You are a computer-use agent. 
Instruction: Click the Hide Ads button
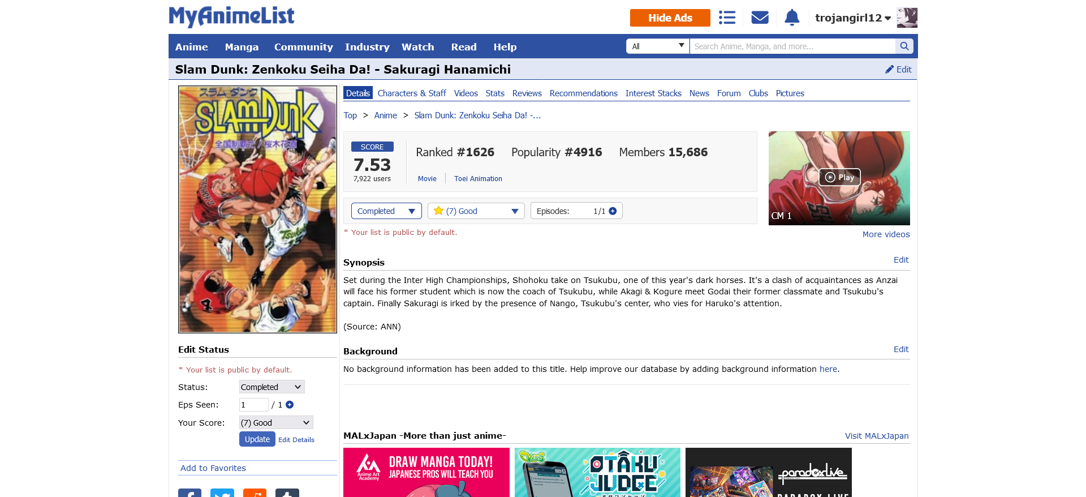tap(670, 18)
